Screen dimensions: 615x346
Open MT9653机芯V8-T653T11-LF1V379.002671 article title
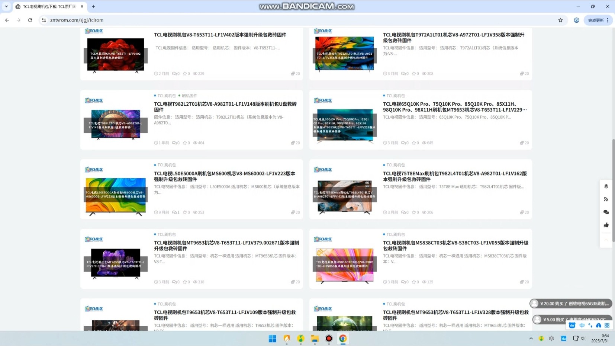(x=226, y=246)
